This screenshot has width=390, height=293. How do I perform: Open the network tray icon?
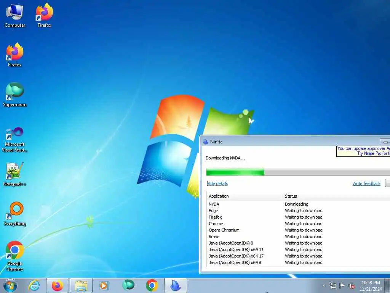pos(333,286)
